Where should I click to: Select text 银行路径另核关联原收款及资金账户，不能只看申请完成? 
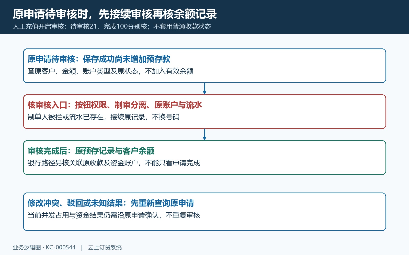tap(114, 163)
